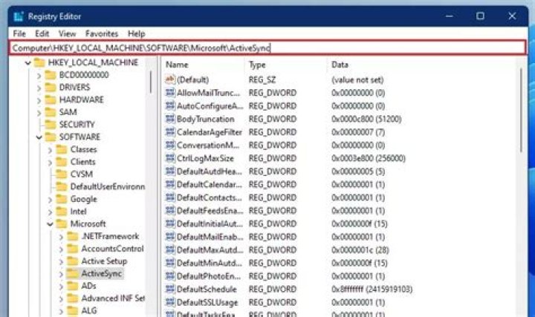Click the folder icon beside .NETFramework
The image size is (535, 317).
click(73, 236)
